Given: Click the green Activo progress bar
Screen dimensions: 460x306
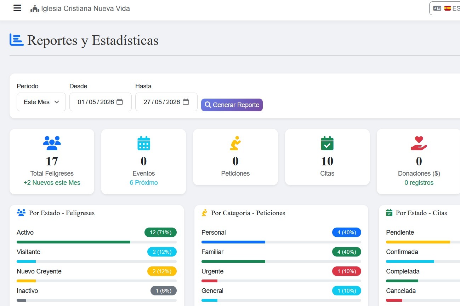Looking at the screenshot, I should click(73, 242).
